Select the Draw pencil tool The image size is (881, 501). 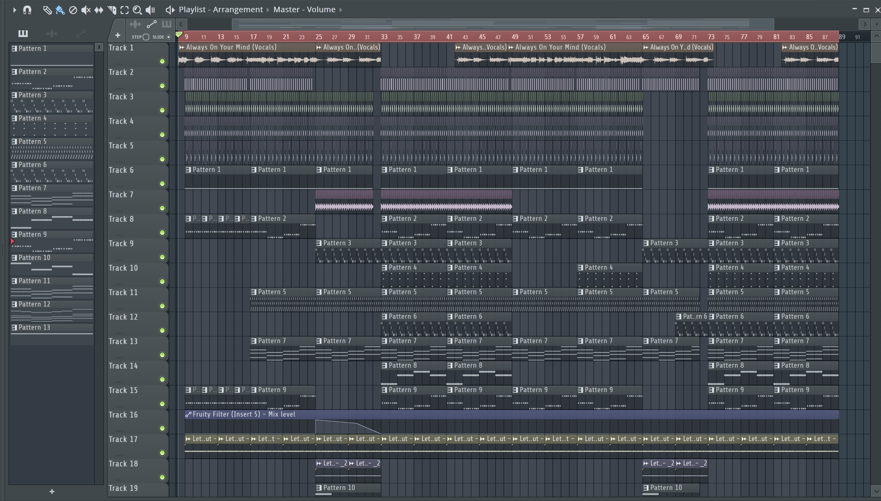[47, 10]
